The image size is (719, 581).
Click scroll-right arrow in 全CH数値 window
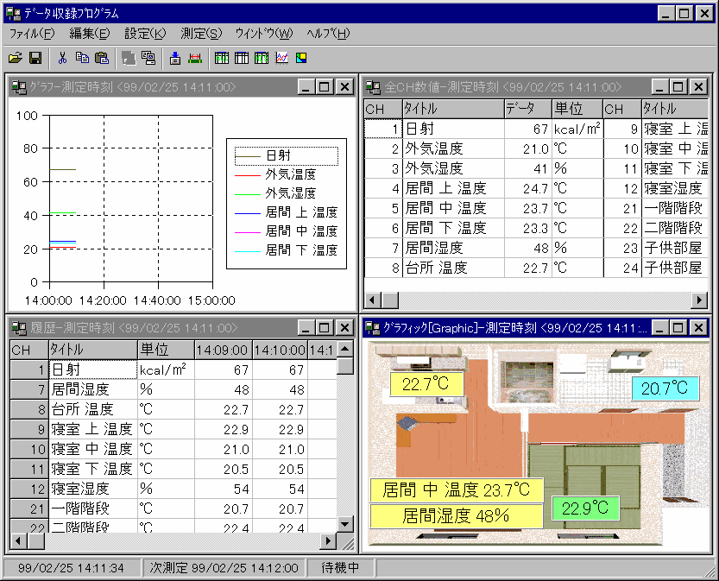pyautogui.click(x=699, y=300)
